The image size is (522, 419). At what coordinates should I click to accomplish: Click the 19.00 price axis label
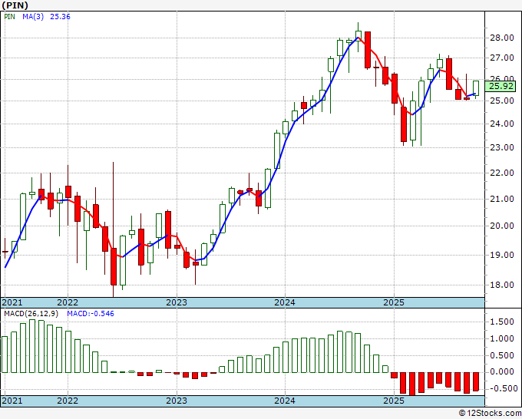point(502,255)
